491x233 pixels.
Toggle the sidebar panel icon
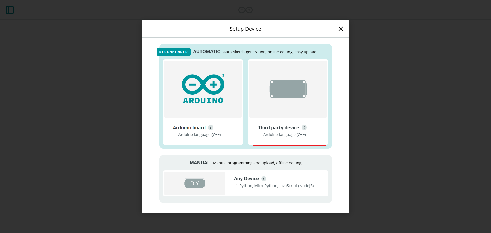click(10, 10)
